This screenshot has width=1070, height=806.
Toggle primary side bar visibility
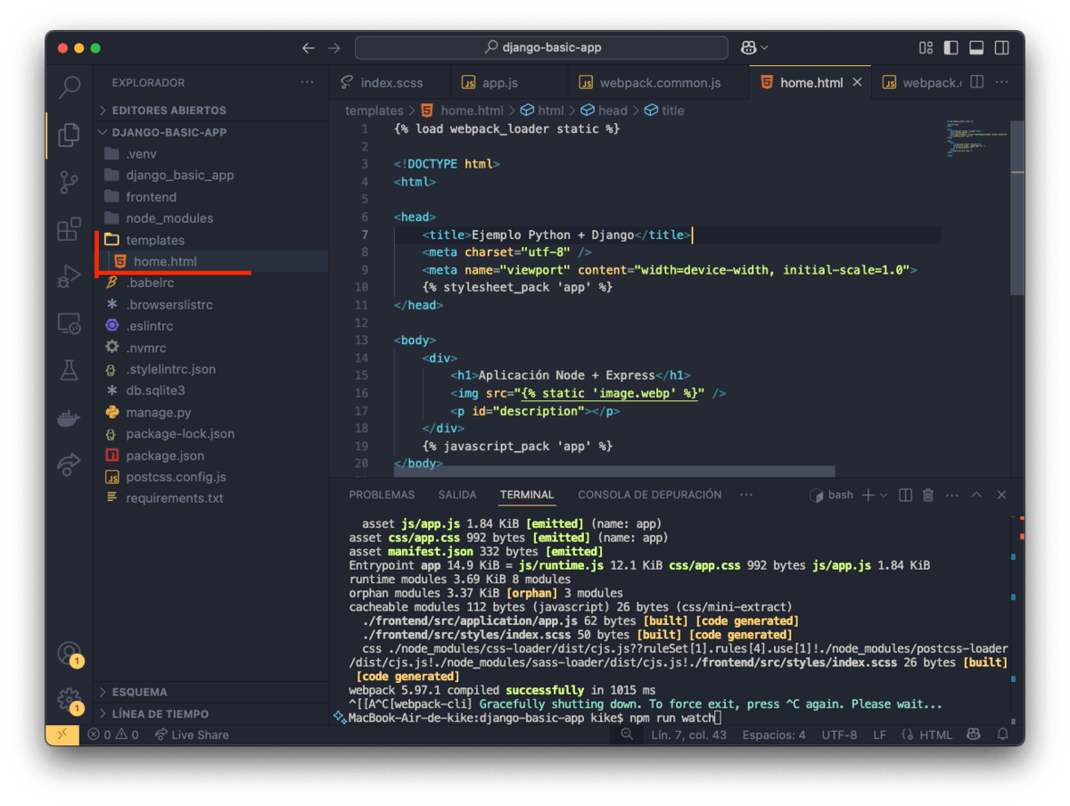click(951, 47)
